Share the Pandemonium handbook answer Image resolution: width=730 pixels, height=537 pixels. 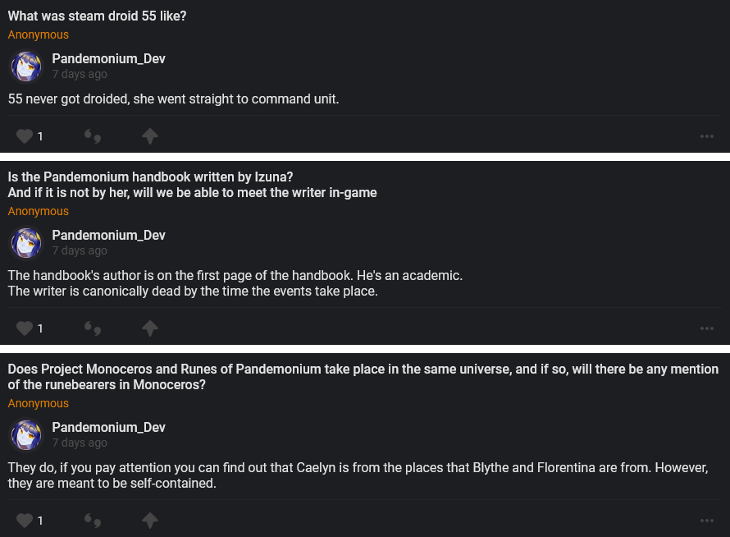[x=150, y=328]
